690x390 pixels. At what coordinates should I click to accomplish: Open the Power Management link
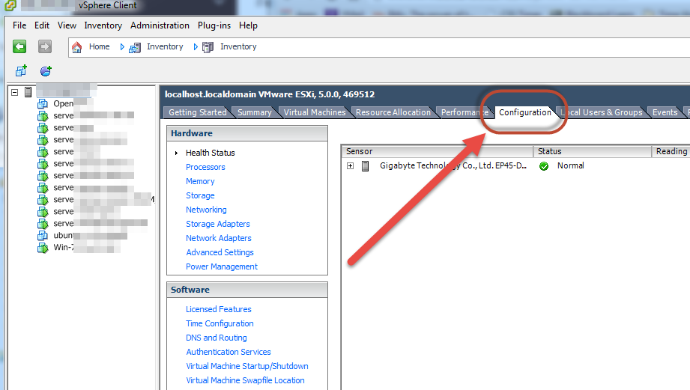pos(222,266)
